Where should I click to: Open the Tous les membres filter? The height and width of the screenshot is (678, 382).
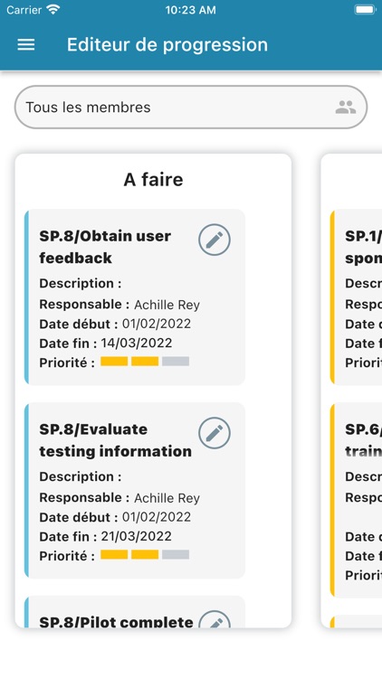click(191, 107)
